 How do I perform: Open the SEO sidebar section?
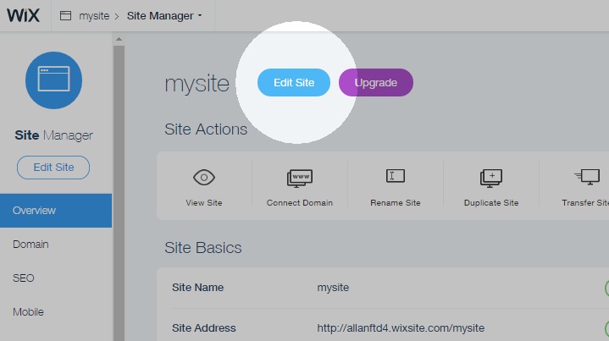24,278
